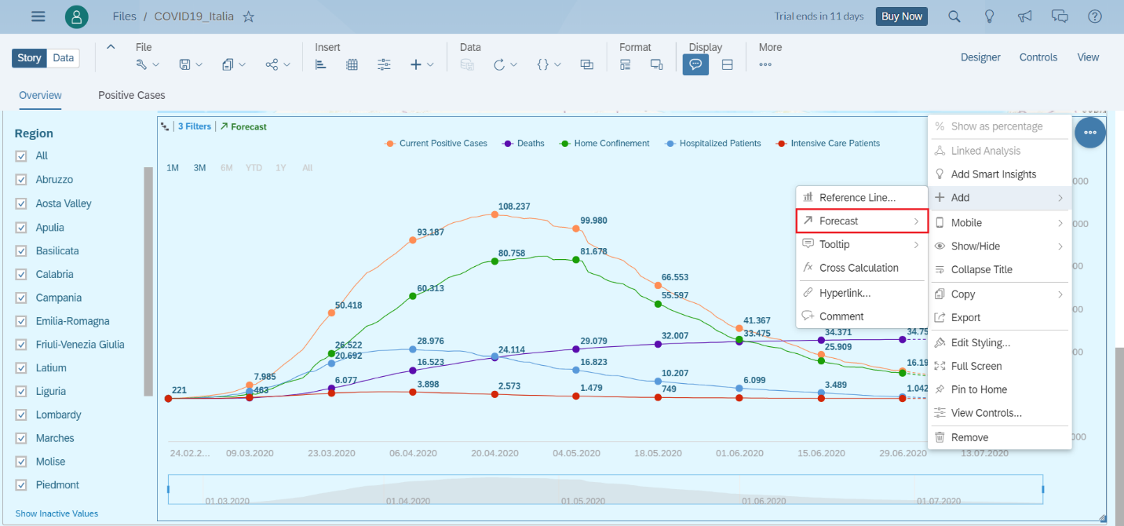Open the lightbulb help icon
1124x526 pixels.
(x=990, y=16)
